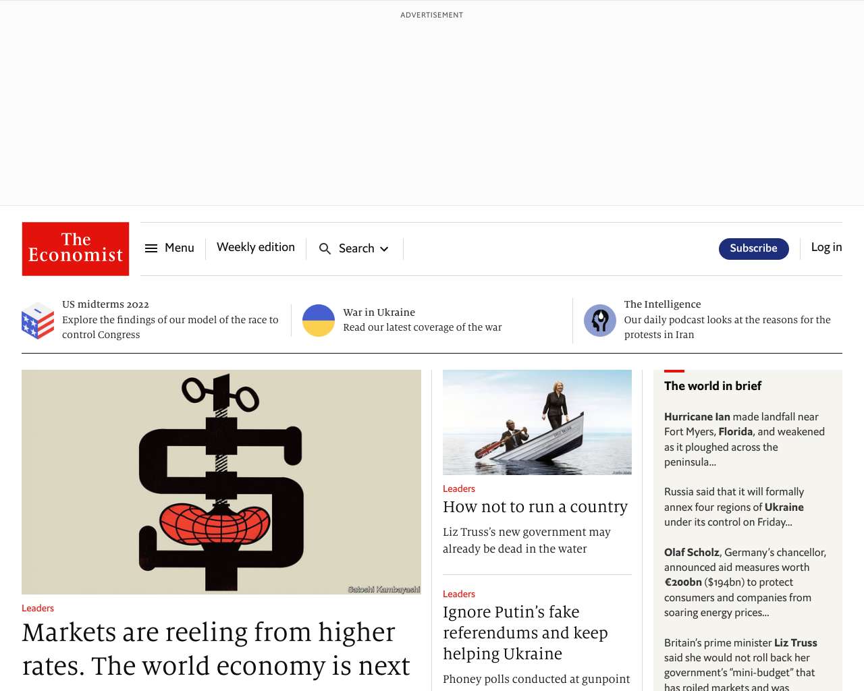Screen dimensions: 864x691
Task: Click the Ukraine flag circle icon
Action: 319,321
